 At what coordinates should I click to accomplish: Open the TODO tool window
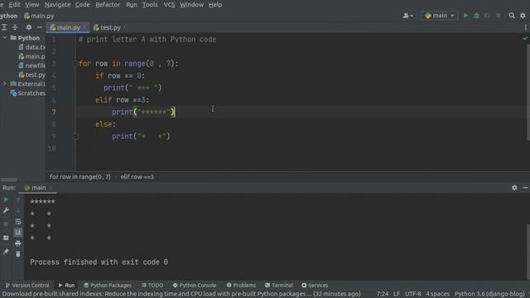[152, 285]
